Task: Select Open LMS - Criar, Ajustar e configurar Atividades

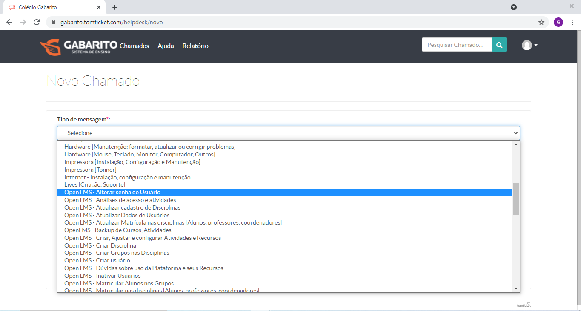Action: pyautogui.click(x=285, y=238)
